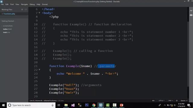Click line number 29 in gutter
Screen dimensions: 193x108
tap(36, 97)
